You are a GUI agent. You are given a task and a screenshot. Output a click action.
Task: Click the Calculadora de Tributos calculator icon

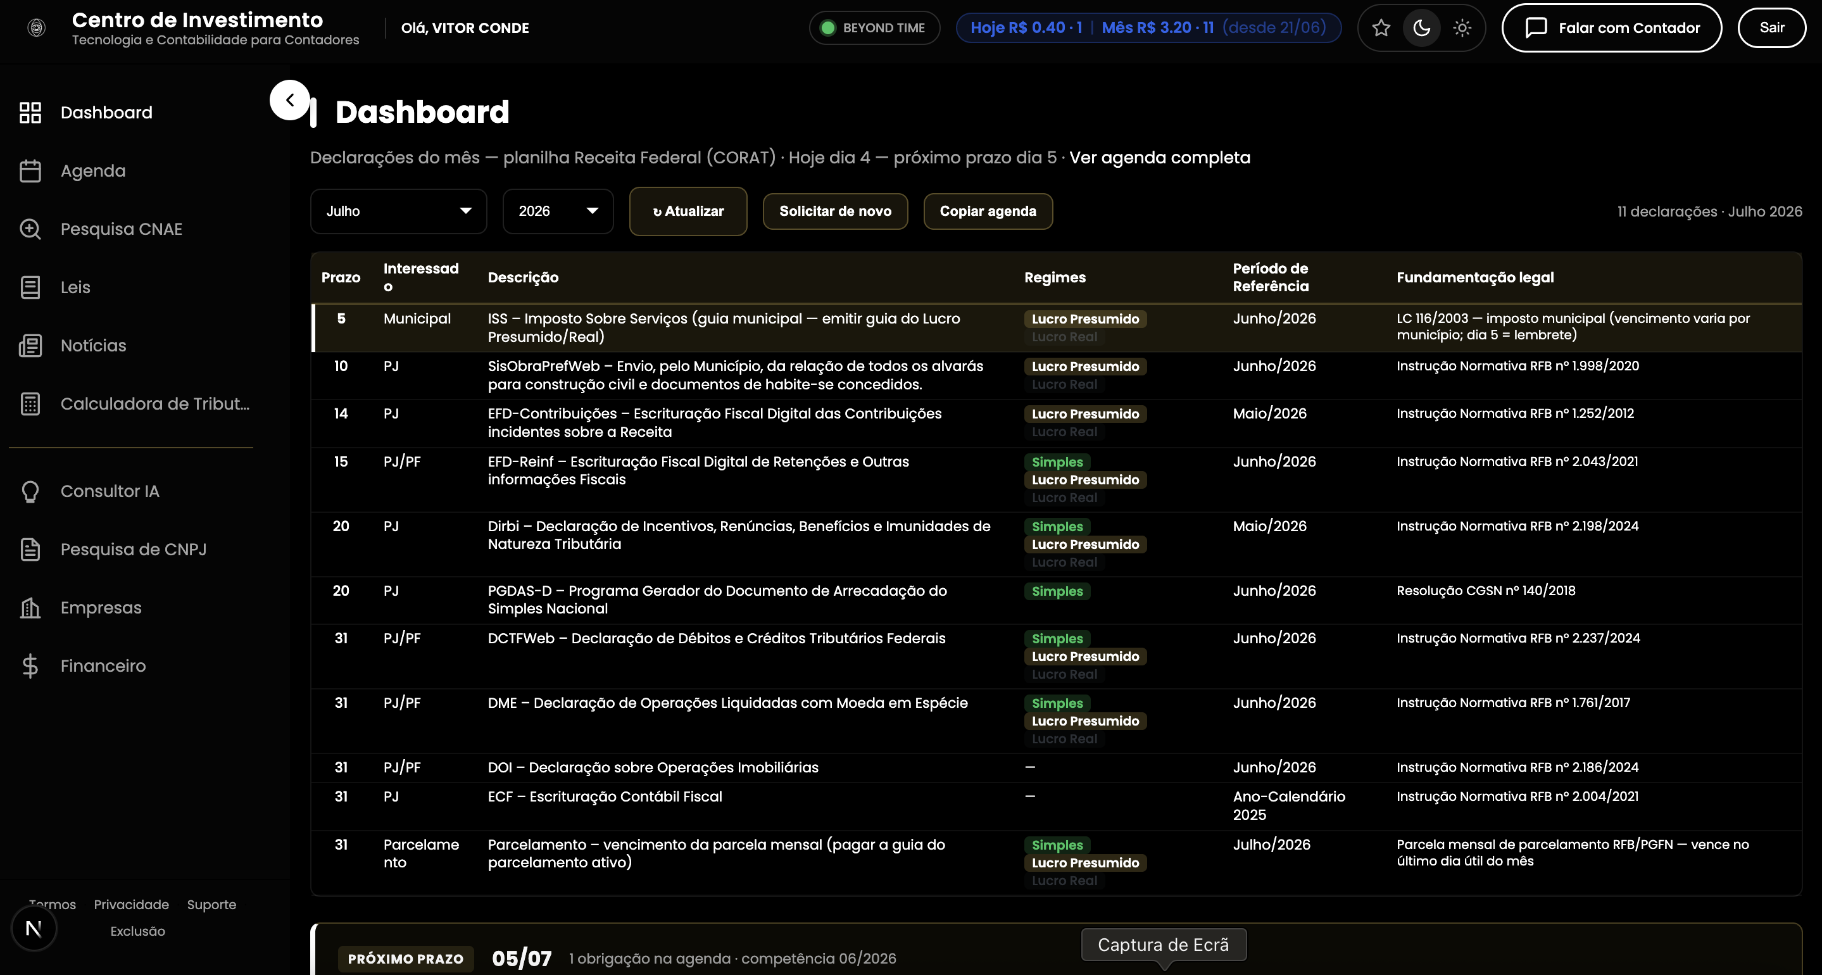click(30, 404)
